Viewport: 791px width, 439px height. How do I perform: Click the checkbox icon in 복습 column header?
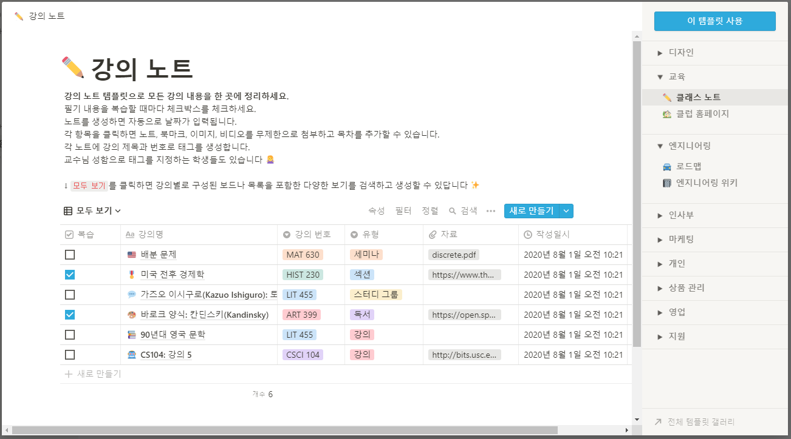click(x=69, y=235)
